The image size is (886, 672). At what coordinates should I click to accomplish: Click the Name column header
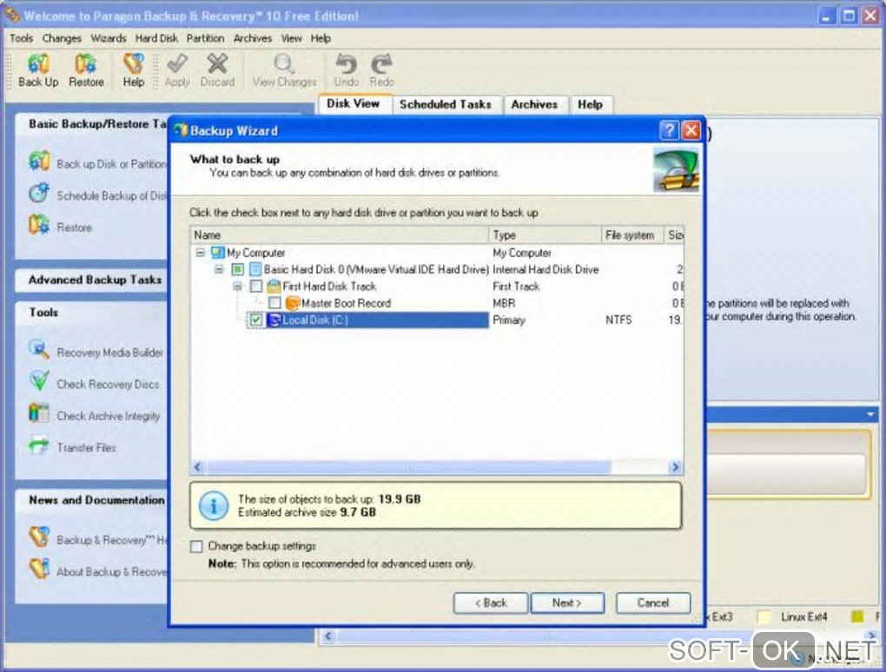point(340,235)
